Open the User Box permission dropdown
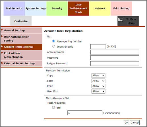The width and height of the screenshot is (147, 127). click(98, 91)
